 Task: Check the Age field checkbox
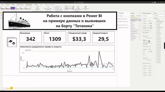coord(156,20)
